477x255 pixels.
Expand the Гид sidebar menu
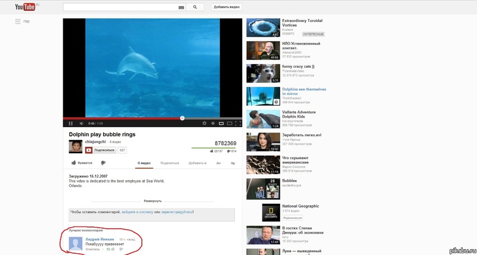click(x=22, y=21)
